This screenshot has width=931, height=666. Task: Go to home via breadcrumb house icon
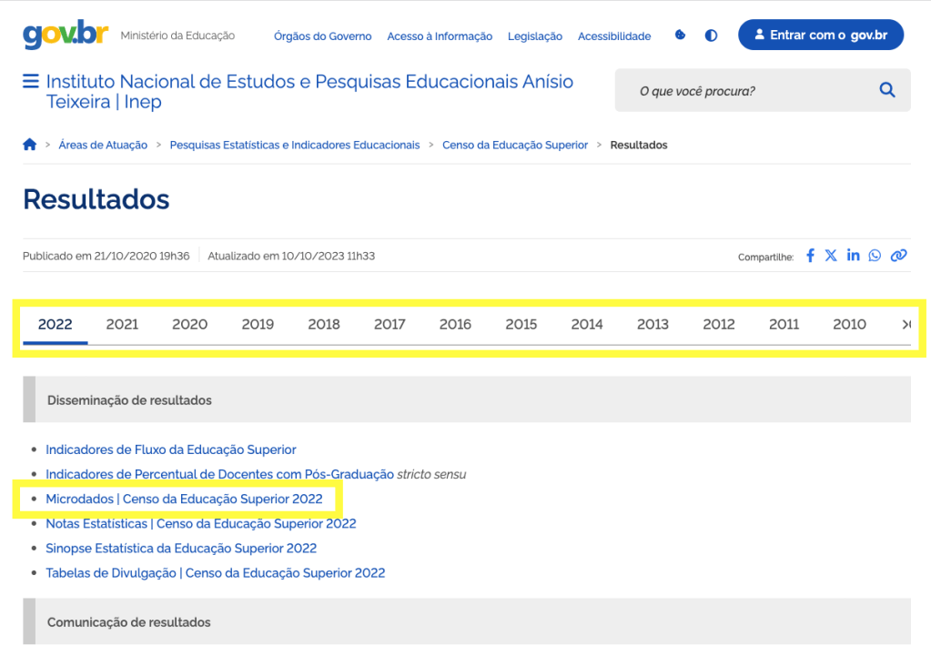click(x=30, y=145)
